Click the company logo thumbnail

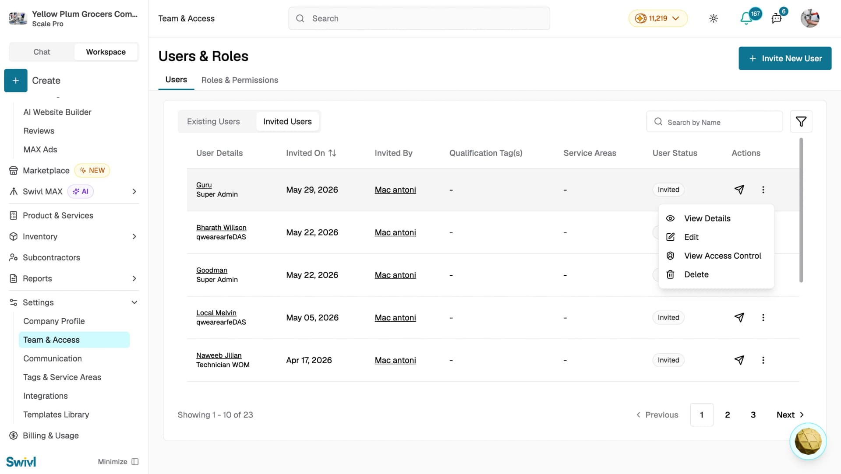click(x=18, y=18)
